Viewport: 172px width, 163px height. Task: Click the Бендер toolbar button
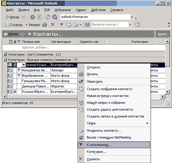[x=34, y=24]
